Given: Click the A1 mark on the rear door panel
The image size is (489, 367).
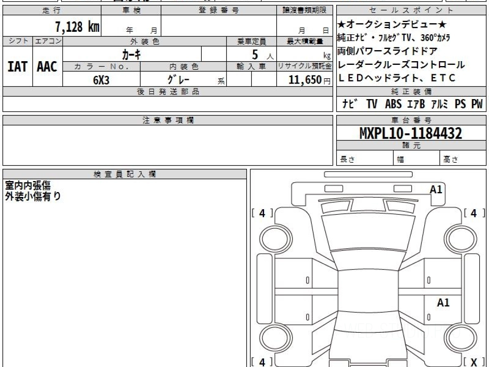Looking at the screenshot, I should [443, 303].
